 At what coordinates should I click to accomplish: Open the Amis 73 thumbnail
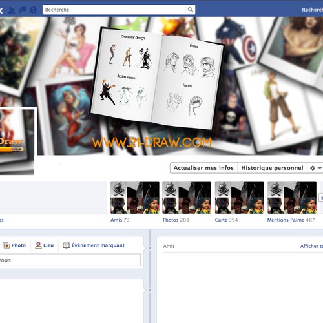point(135,198)
